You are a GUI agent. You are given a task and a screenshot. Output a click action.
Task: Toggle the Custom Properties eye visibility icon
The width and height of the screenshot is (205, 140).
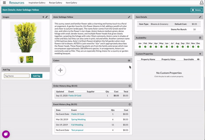point(198,59)
